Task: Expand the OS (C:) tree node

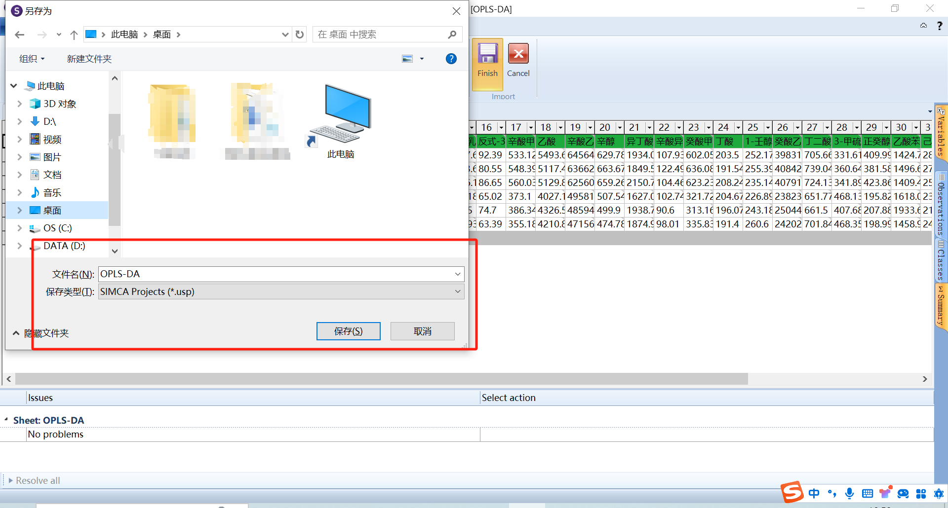Action: (x=19, y=228)
